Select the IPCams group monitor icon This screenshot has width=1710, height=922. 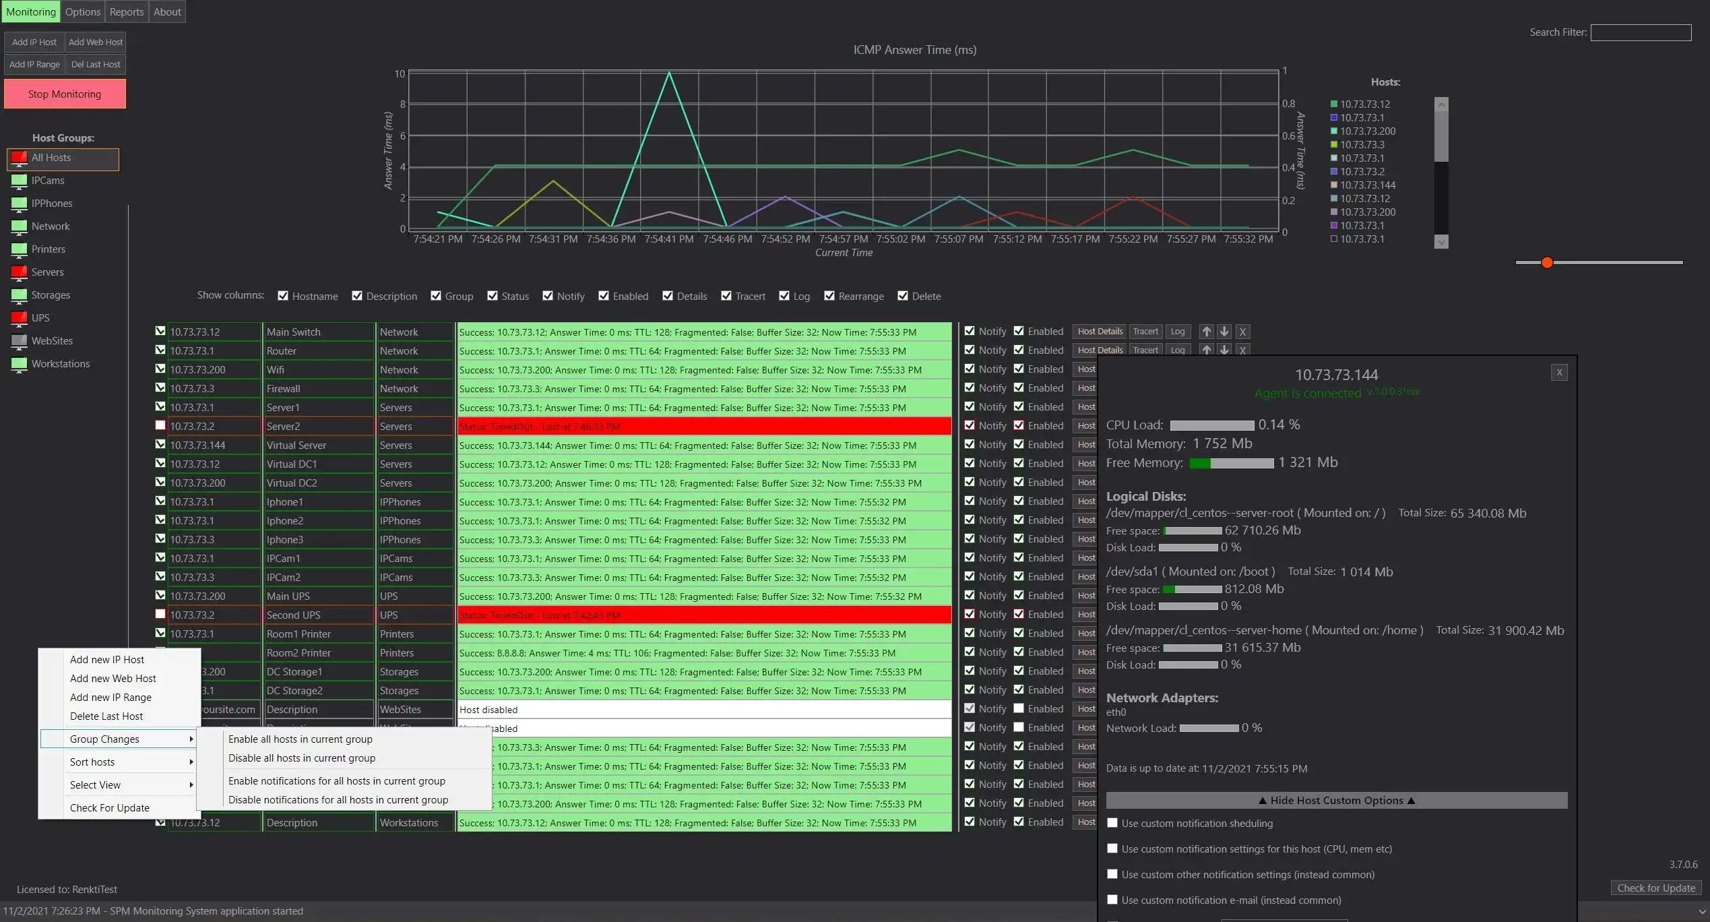(19, 181)
